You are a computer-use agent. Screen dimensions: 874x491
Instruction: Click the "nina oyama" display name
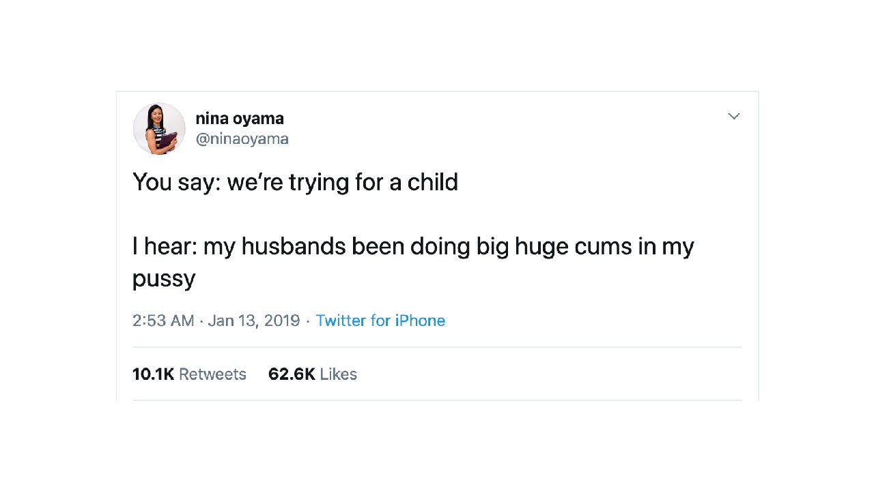(x=239, y=118)
